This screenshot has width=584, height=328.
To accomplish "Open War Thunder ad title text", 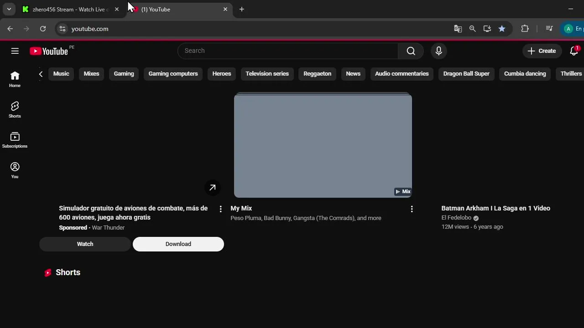I will [133, 213].
